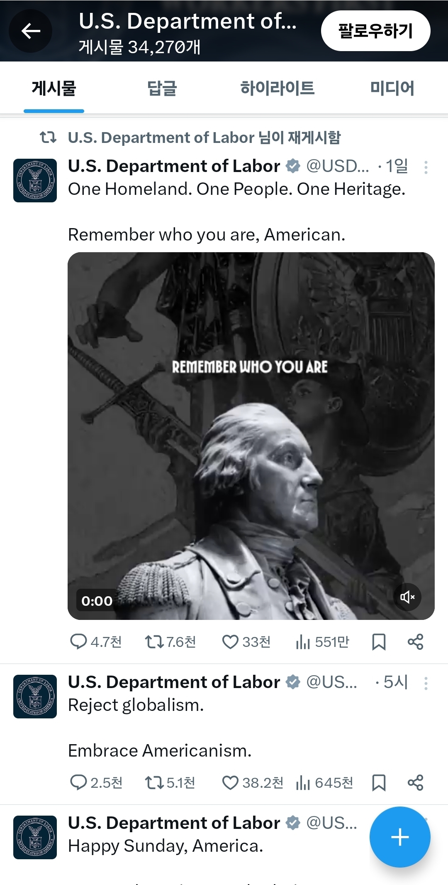
Task: Open the 하이라이트 highlights tab
Action: coord(278,88)
